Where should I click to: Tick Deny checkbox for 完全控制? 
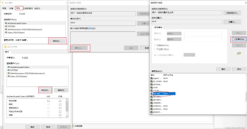[x=60, y=101]
